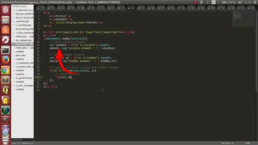This screenshot has width=258, height=145.
Task: Click the editor's vertical scrollbar
Action: coord(256,52)
